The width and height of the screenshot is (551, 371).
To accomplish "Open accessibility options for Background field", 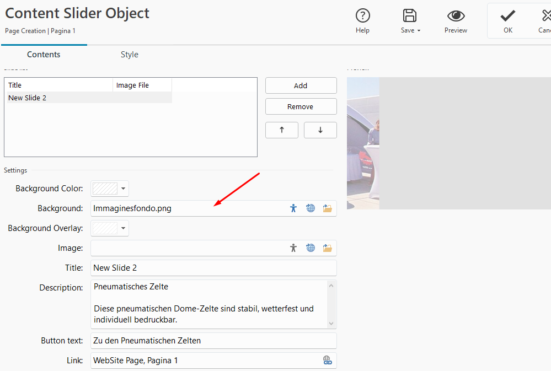I will tap(293, 208).
